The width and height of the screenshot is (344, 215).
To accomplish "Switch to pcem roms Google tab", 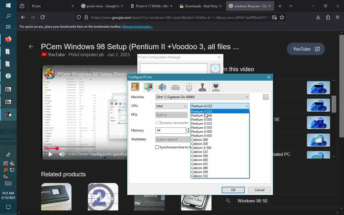I will tap(102, 6).
